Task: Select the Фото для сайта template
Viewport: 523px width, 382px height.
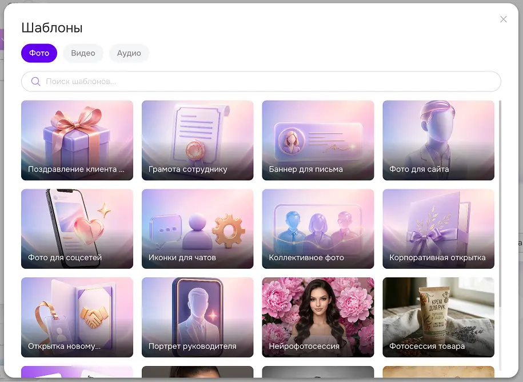Action: tap(438, 140)
